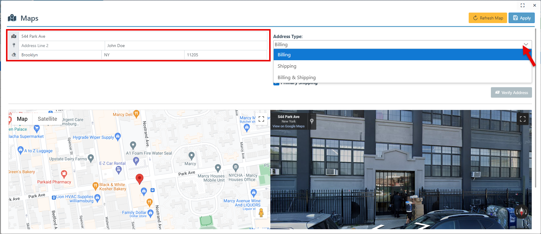Click the Parkaid Pharmacy marker icon
This screenshot has width=541, height=234.
[64, 174]
